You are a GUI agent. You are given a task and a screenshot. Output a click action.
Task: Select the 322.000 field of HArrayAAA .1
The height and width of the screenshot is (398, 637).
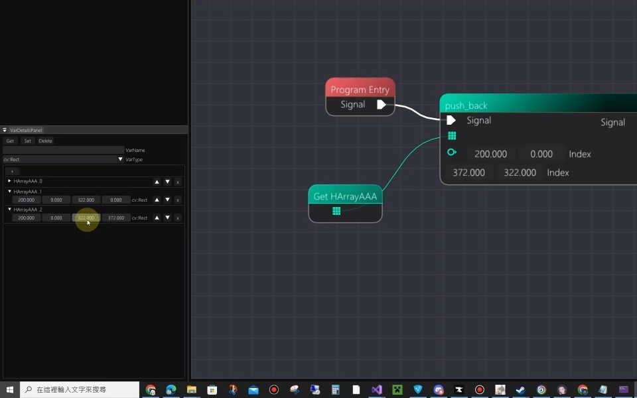(86, 200)
